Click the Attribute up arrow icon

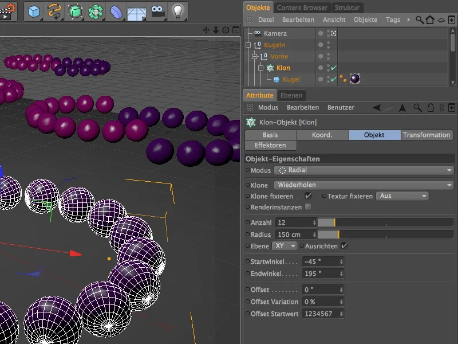402,108
